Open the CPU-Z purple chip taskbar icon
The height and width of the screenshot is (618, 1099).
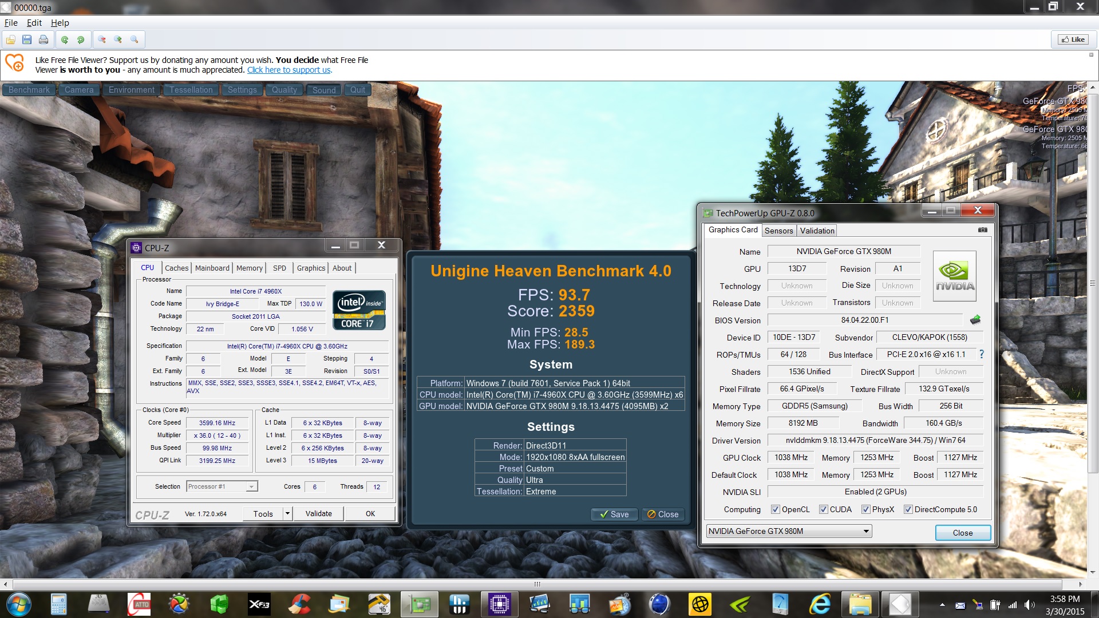499,604
